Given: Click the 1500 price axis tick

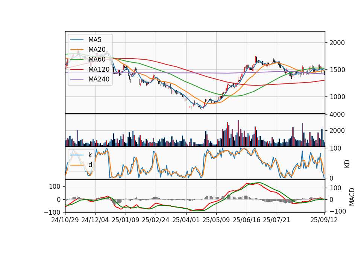Looking at the screenshot, I should pos(337,70).
